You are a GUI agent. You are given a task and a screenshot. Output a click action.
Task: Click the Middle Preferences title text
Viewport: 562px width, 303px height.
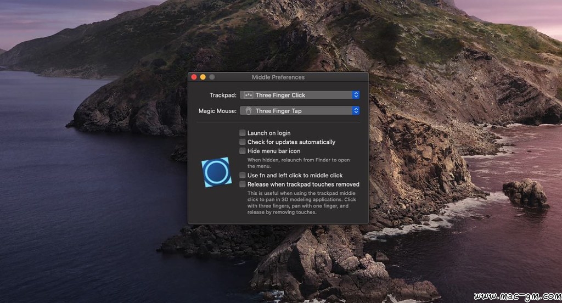[278, 77]
